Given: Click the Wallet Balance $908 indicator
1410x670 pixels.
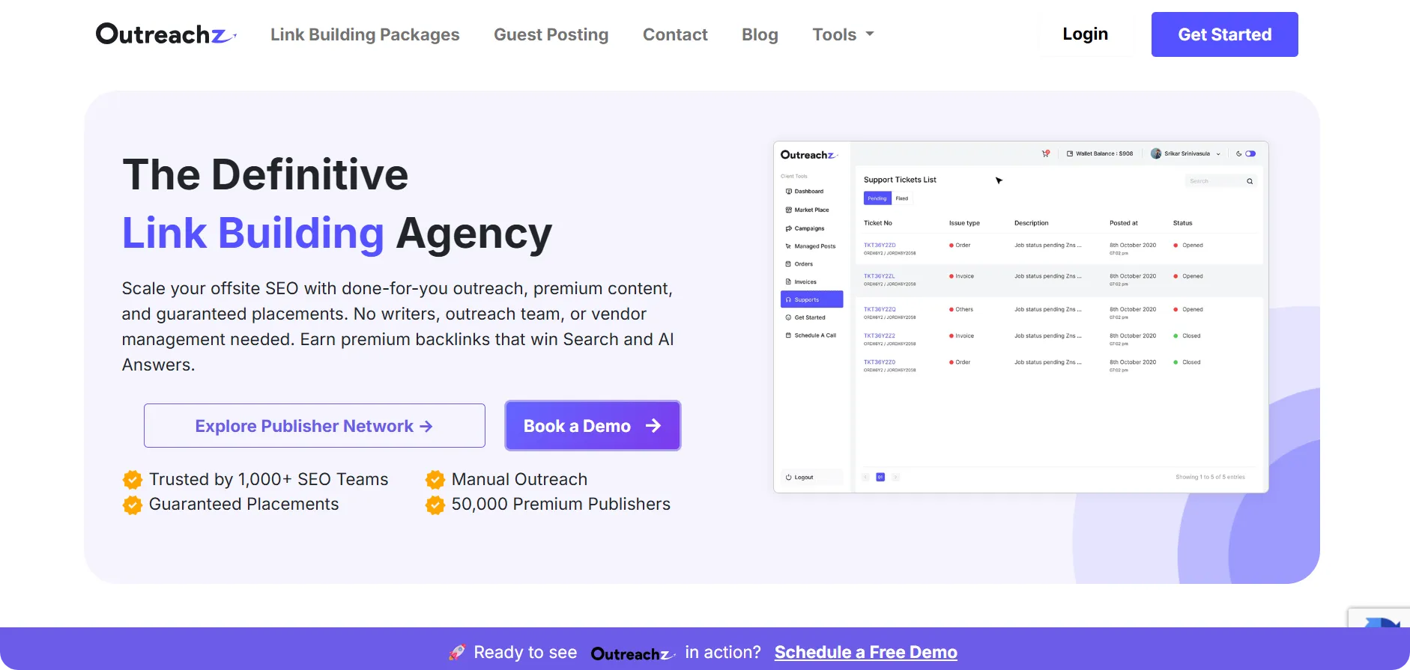Looking at the screenshot, I should 1100,153.
